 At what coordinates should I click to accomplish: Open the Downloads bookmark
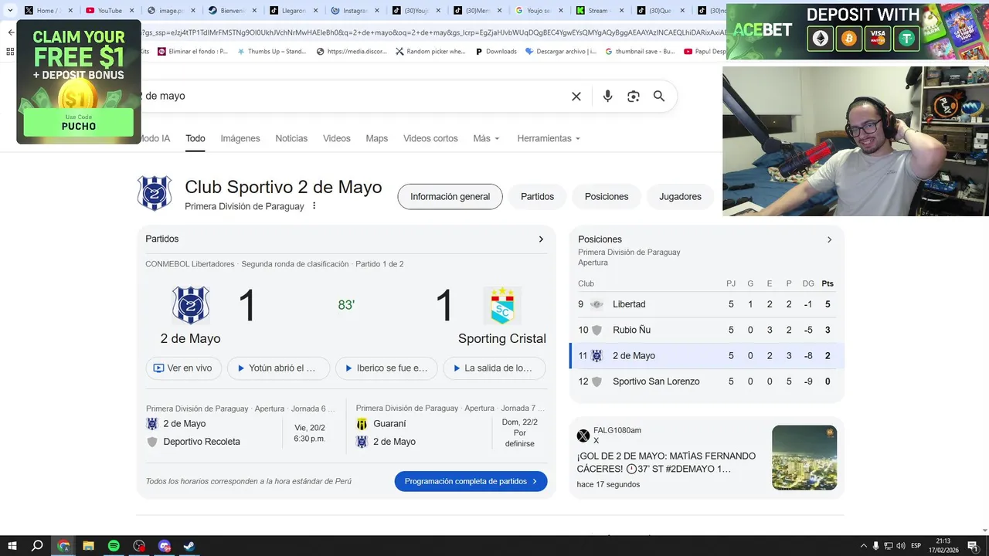pos(496,51)
